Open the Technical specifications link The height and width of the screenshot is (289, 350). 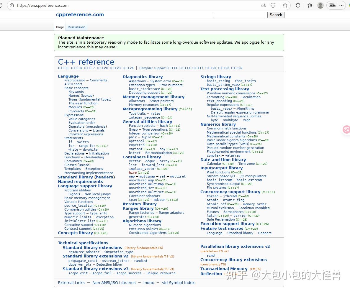[83, 243]
